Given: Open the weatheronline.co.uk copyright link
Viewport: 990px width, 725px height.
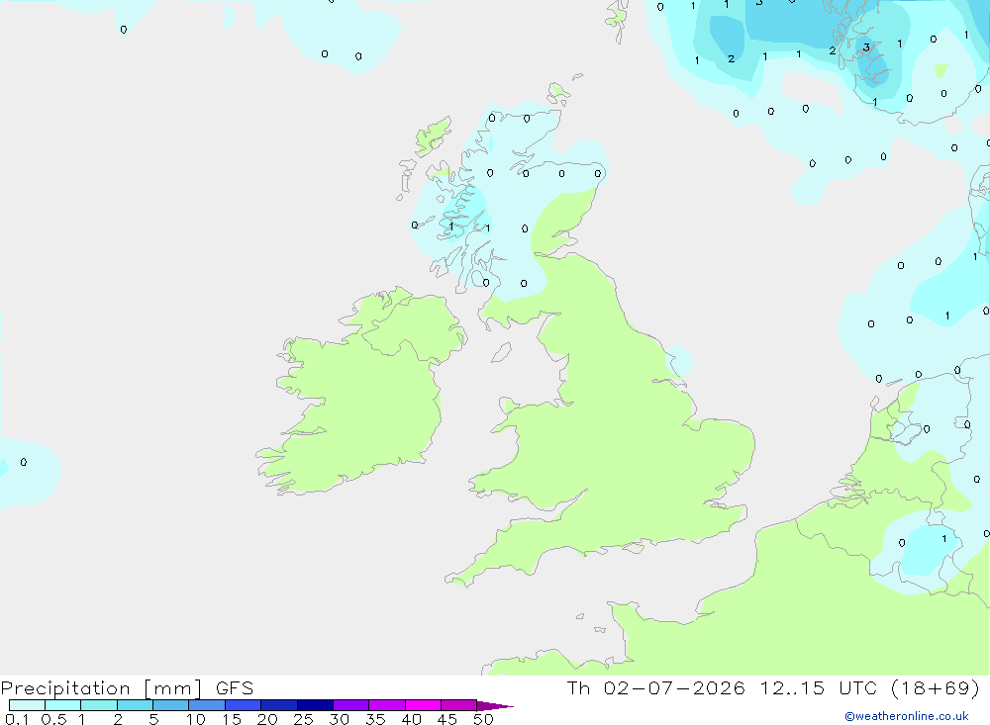Looking at the screenshot, I should pos(906,716).
